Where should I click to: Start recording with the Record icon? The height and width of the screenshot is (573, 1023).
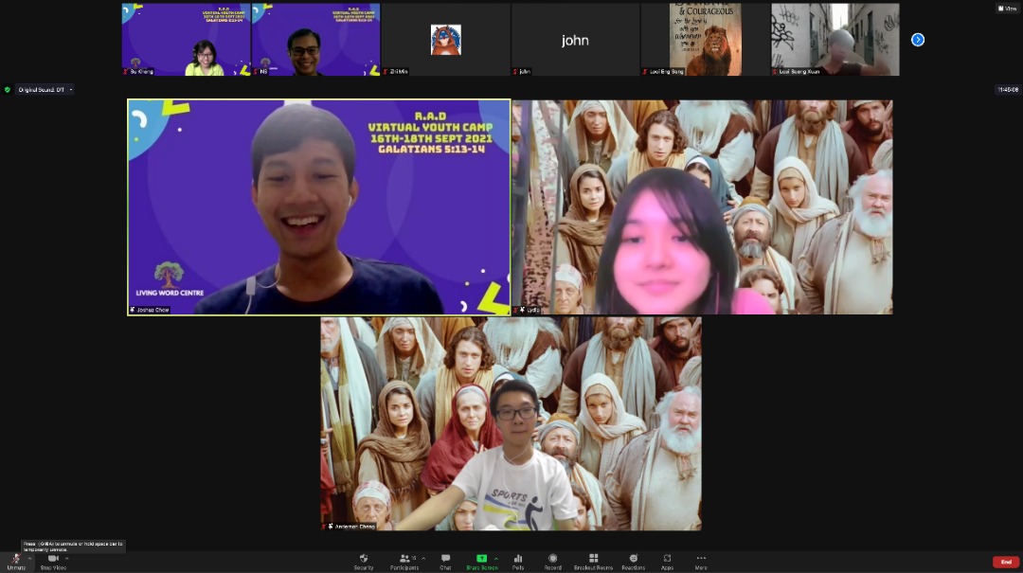click(552, 559)
